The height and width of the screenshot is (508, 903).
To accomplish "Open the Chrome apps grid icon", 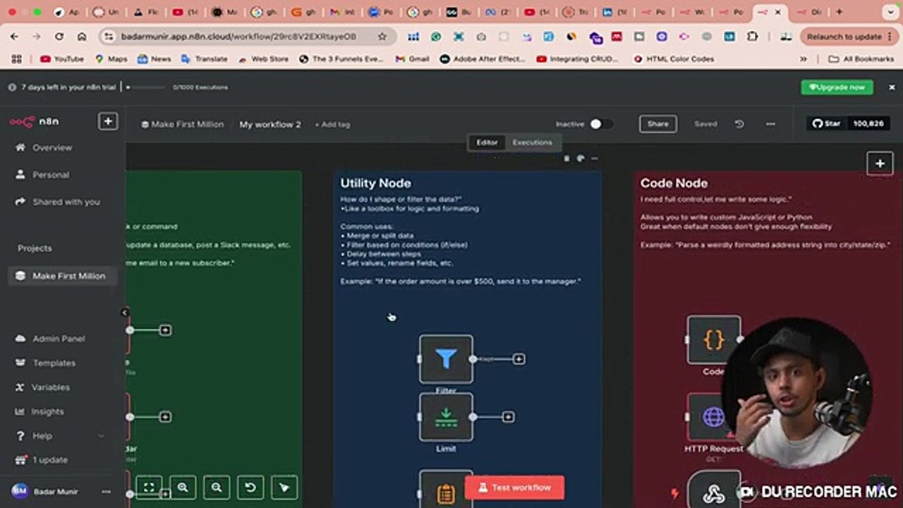I will 16,59.
